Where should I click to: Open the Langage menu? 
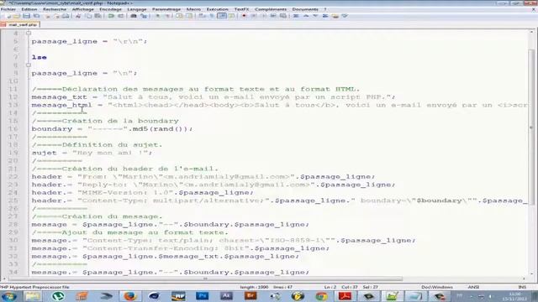136,9
